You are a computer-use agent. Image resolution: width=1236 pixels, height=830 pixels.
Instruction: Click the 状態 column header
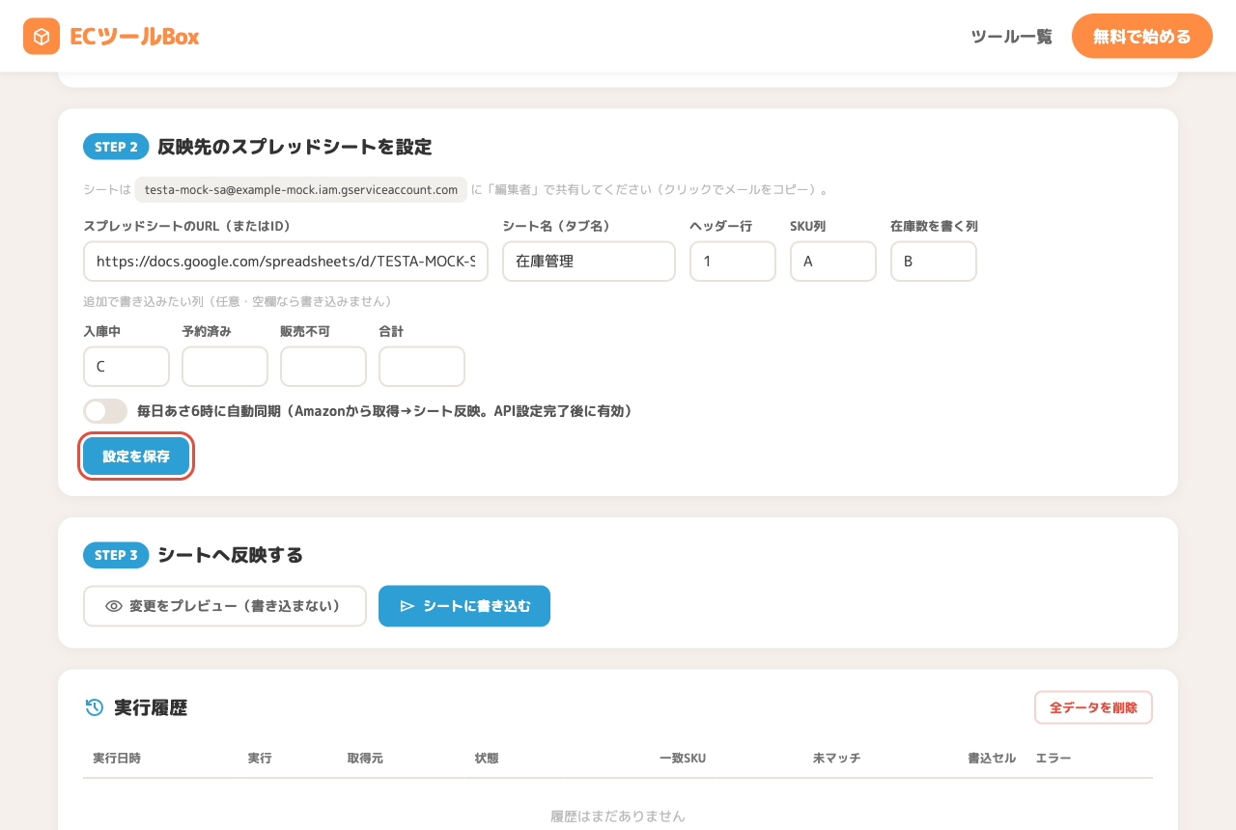(487, 759)
